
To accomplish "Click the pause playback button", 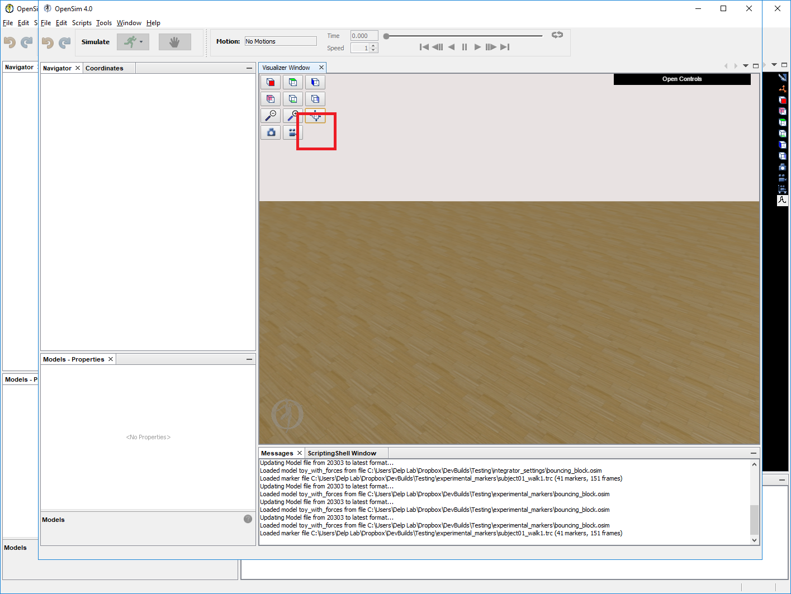I will (465, 47).
